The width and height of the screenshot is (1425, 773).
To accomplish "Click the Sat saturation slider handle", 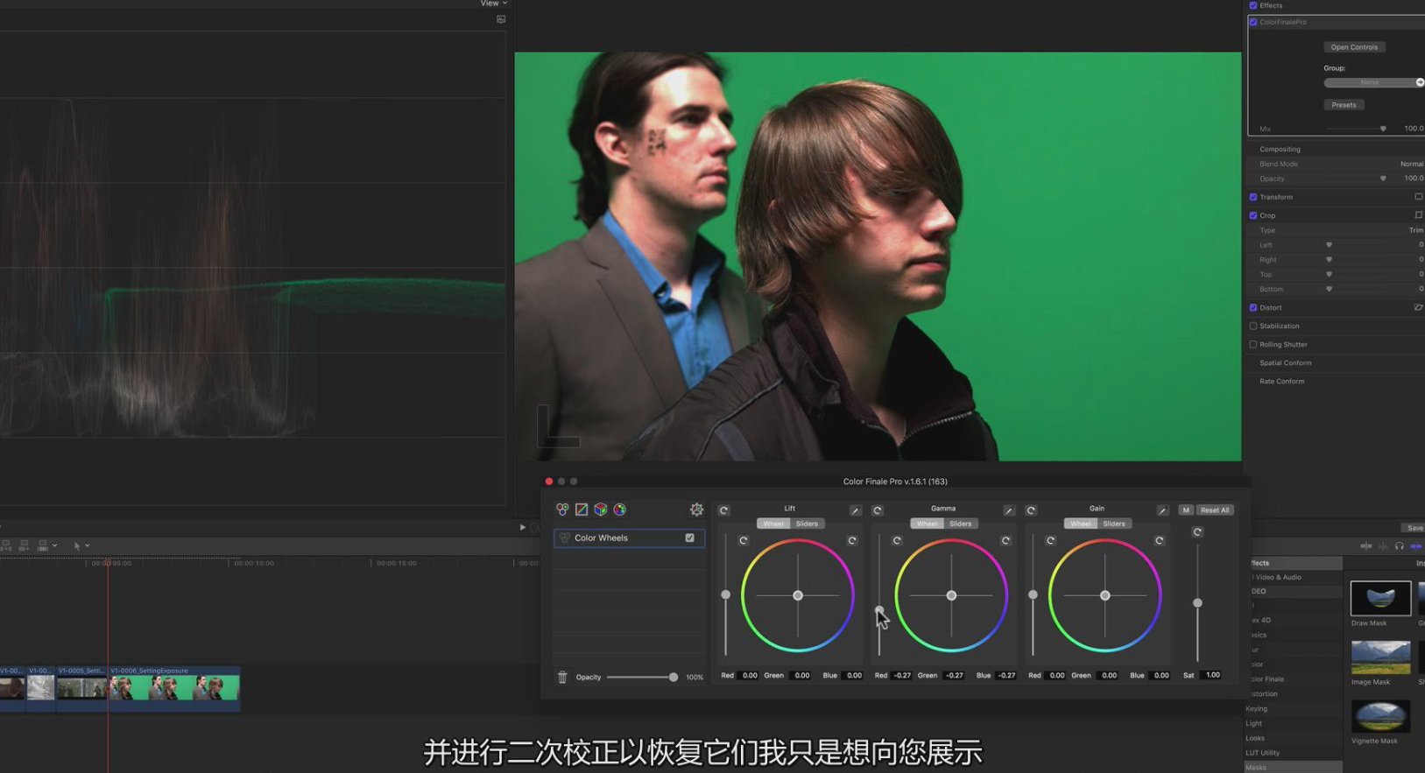I will (1197, 603).
